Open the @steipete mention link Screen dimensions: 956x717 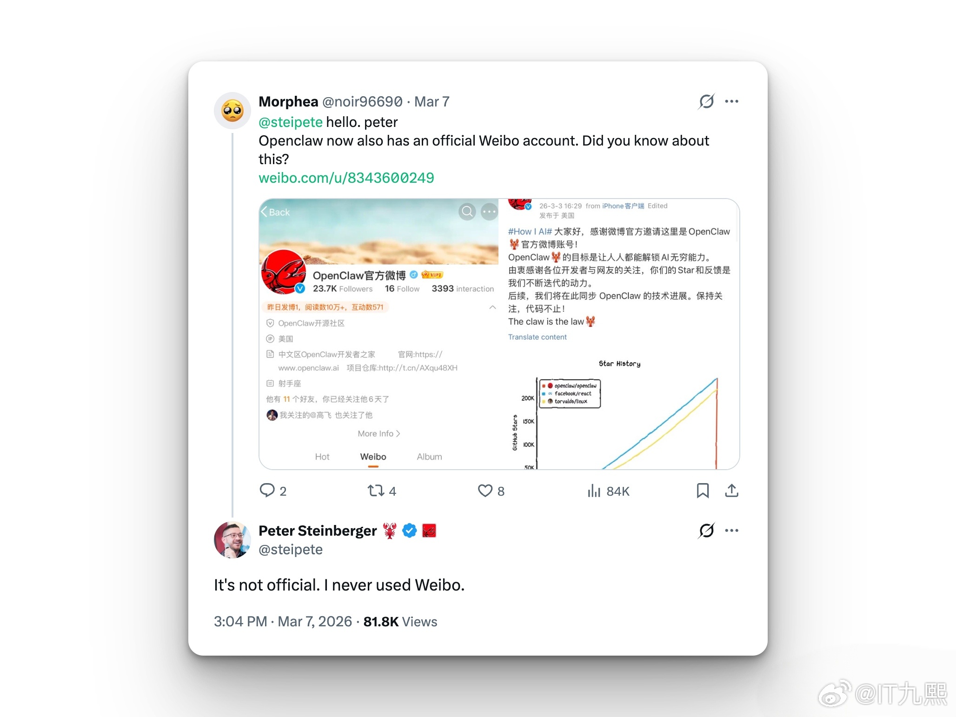click(291, 122)
